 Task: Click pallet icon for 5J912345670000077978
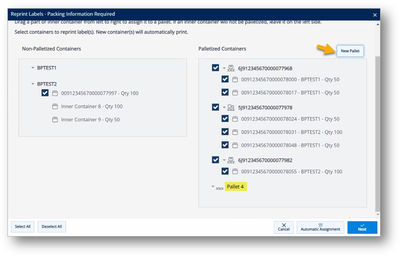point(231,107)
